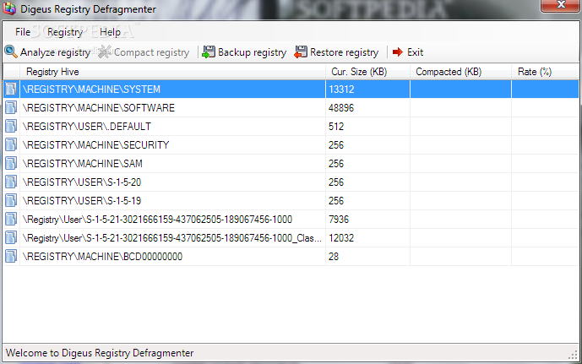Viewport: 582px width, 364px height.
Task: Click the Backup registry floppy icon
Action: point(209,52)
